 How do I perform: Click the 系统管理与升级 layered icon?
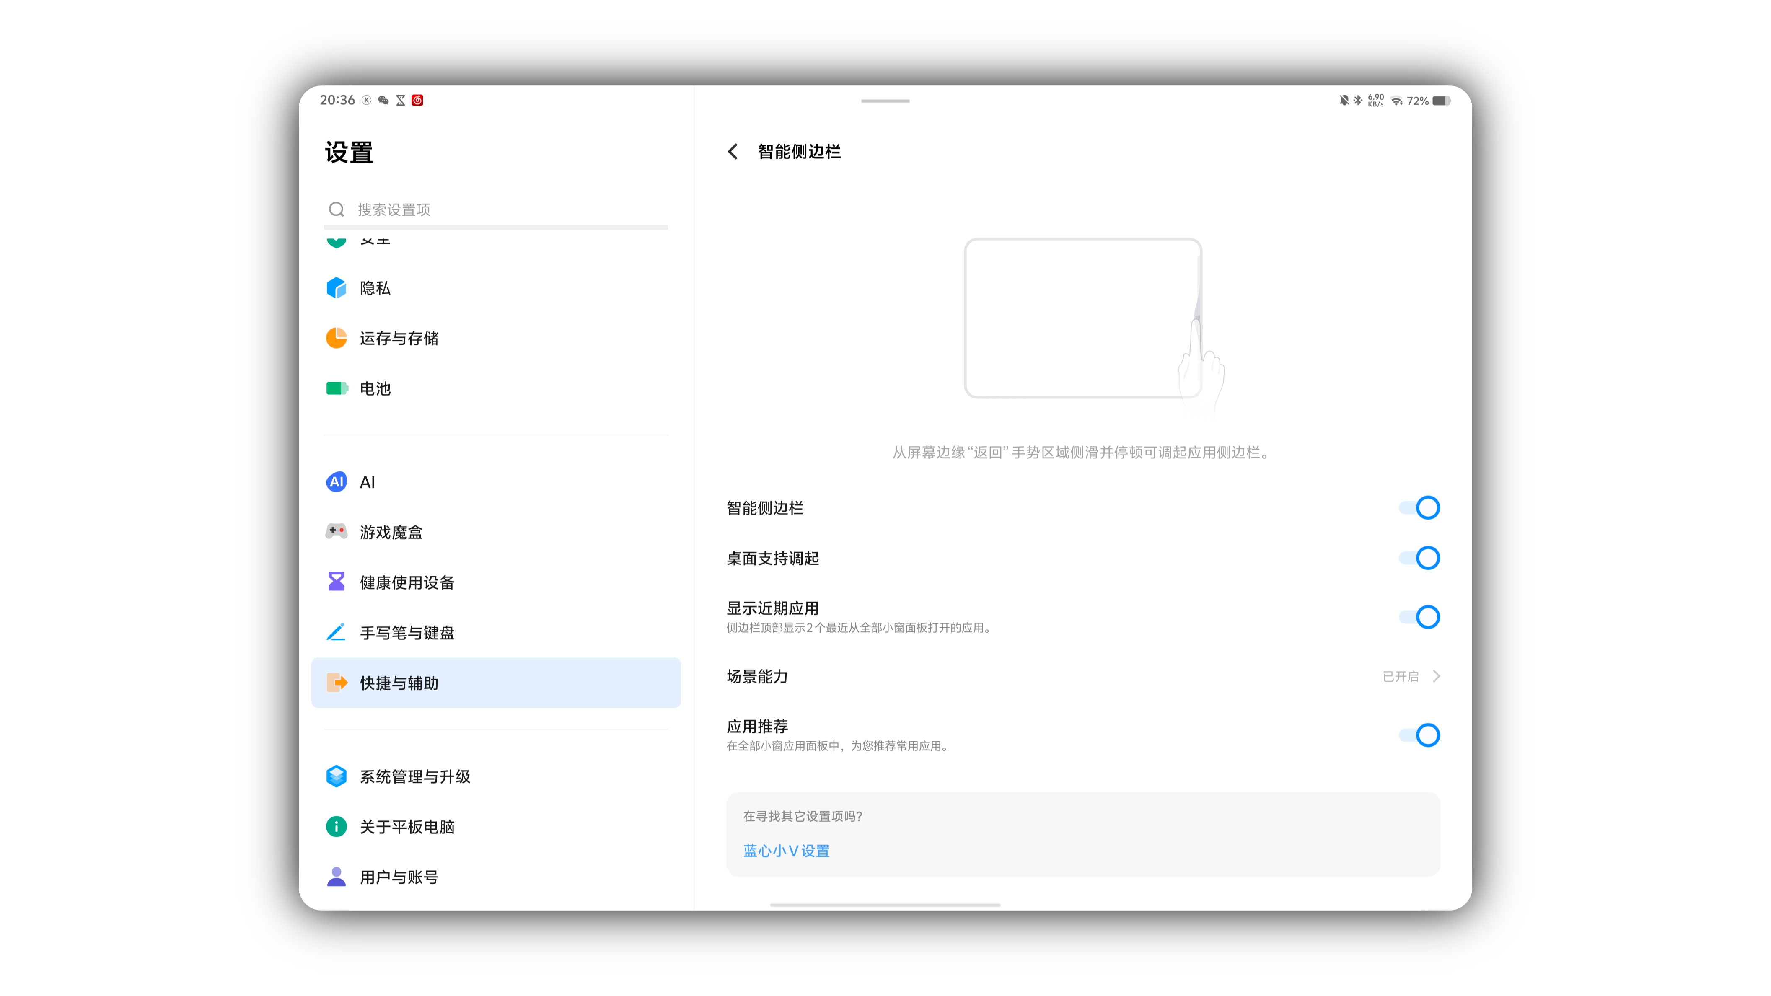[x=336, y=776]
